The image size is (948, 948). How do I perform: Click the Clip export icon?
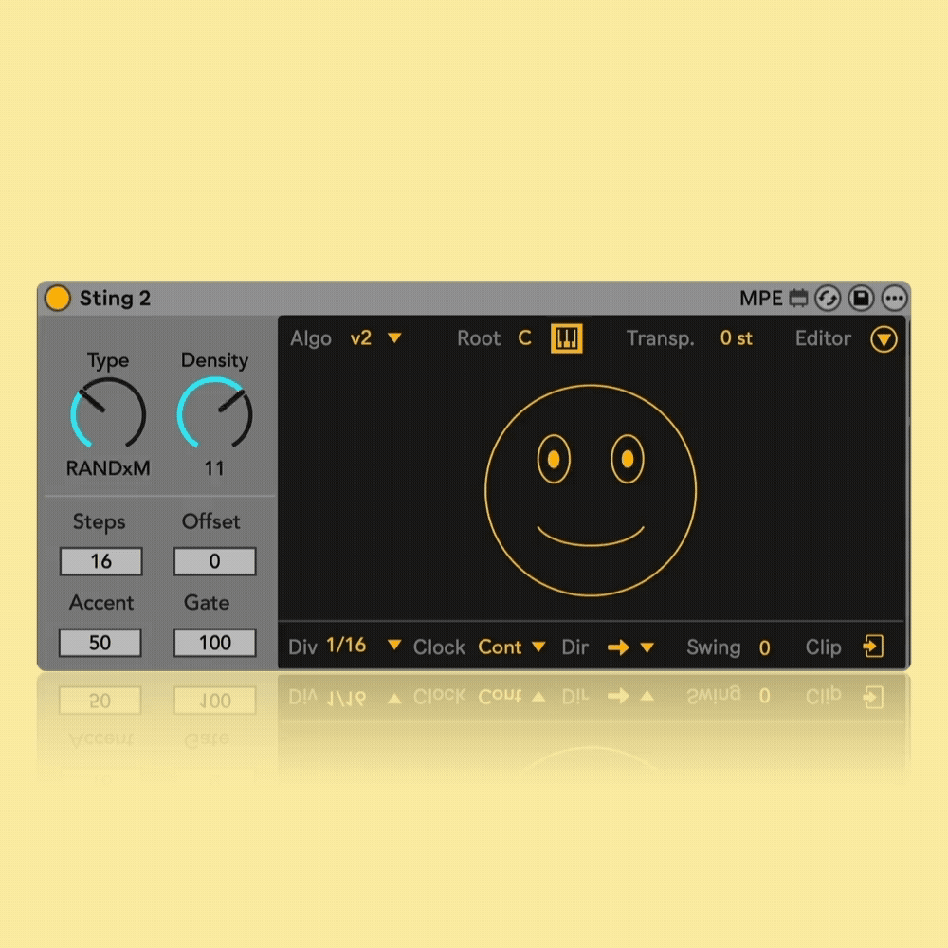click(873, 647)
